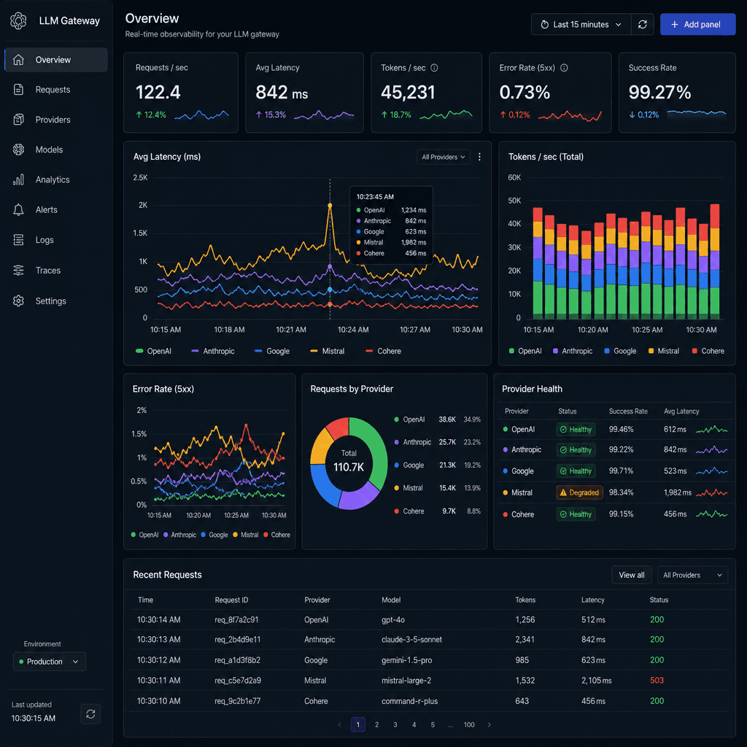This screenshot has height=747, width=747.
Task: Select Analytics in sidebar menu
Action: point(55,179)
